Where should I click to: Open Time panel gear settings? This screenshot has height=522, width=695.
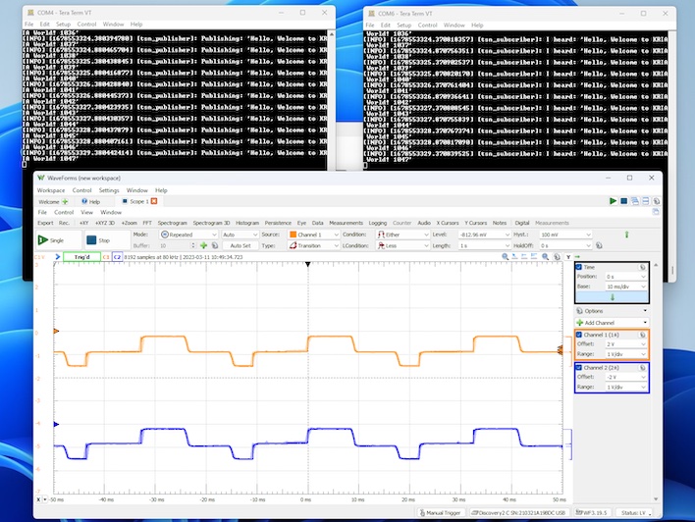[x=642, y=267]
